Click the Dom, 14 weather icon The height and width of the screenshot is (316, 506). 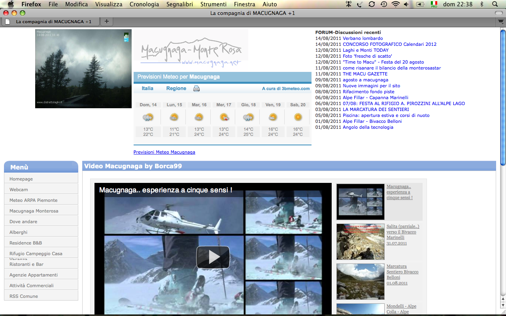point(148,117)
